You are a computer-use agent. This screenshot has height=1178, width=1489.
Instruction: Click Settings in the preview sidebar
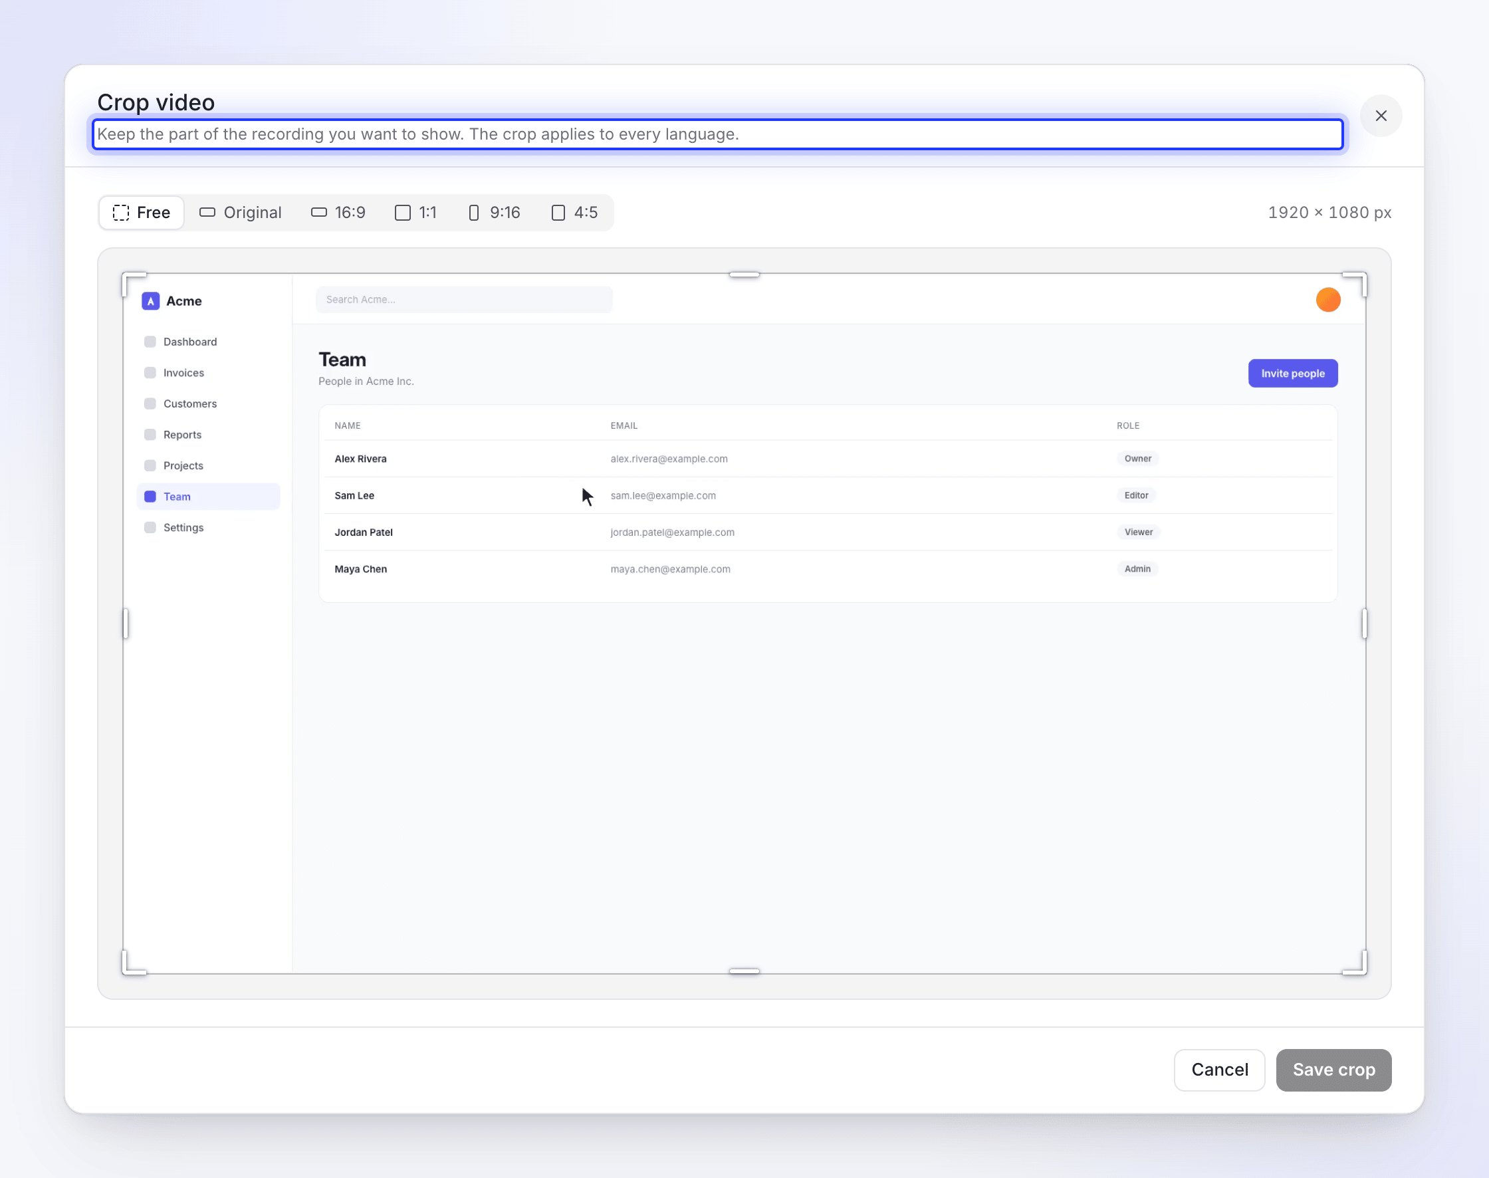click(x=208, y=528)
